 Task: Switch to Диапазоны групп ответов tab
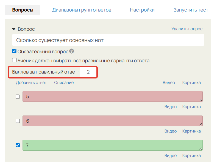(82, 10)
